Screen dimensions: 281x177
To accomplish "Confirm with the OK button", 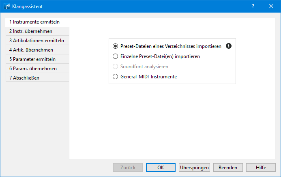I will click(161, 168).
